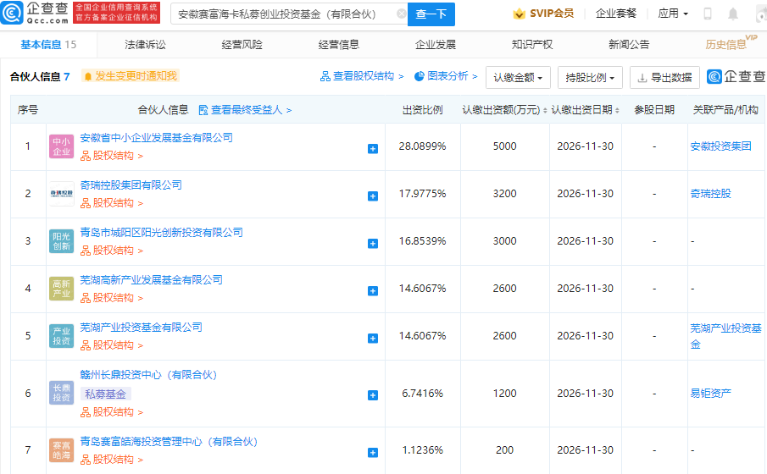The width and height of the screenshot is (767, 474).
Task: Open 青岛赛富皓海投资管理中心（有限合伙） link
Action: click(x=169, y=442)
